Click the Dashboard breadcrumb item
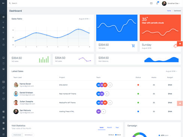The image size is (183, 137). pyautogui.click(x=177, y=11)
